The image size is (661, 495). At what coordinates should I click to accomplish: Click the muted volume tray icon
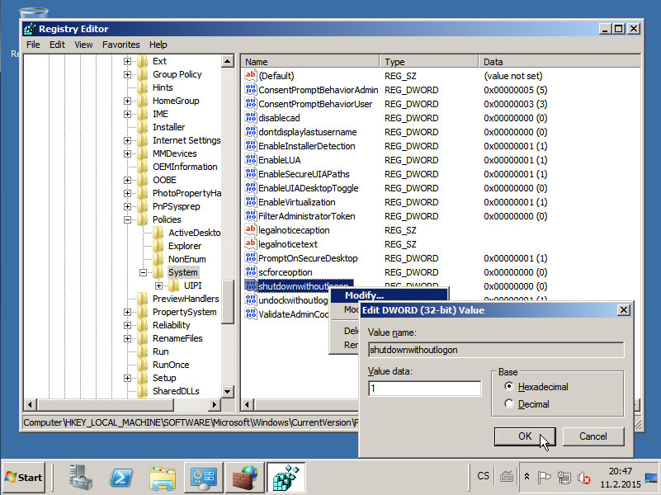click(584, 477)
